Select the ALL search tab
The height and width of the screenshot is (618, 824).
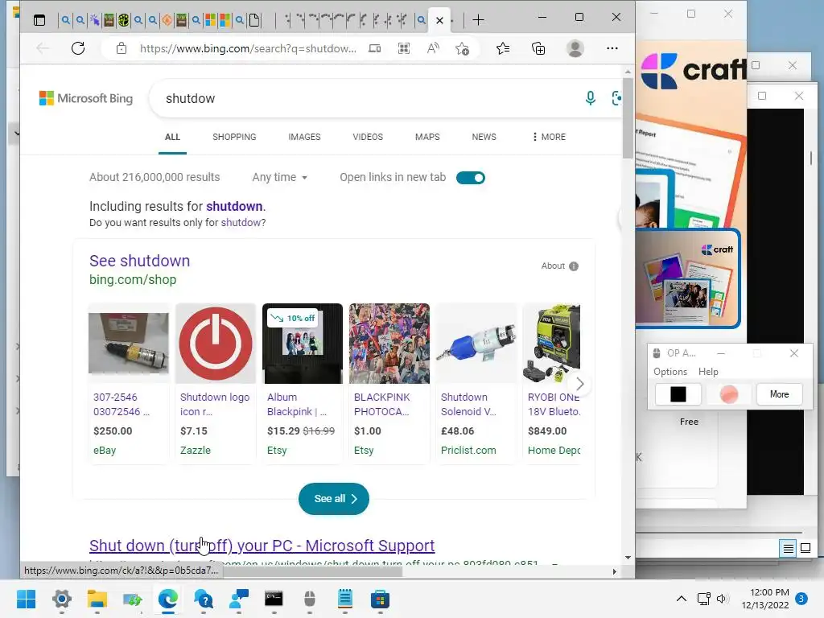pyautogui.click(x=172, y=137)
